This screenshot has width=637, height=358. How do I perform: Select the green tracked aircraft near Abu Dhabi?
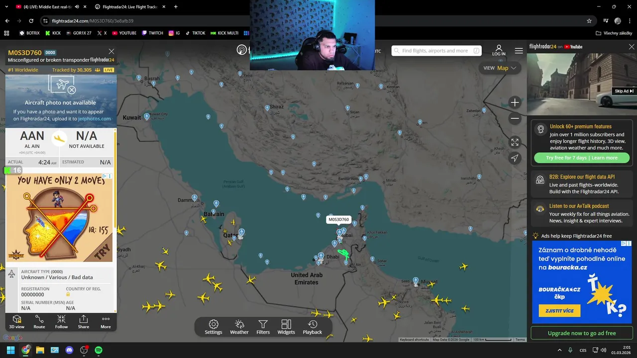pos(343,254)
